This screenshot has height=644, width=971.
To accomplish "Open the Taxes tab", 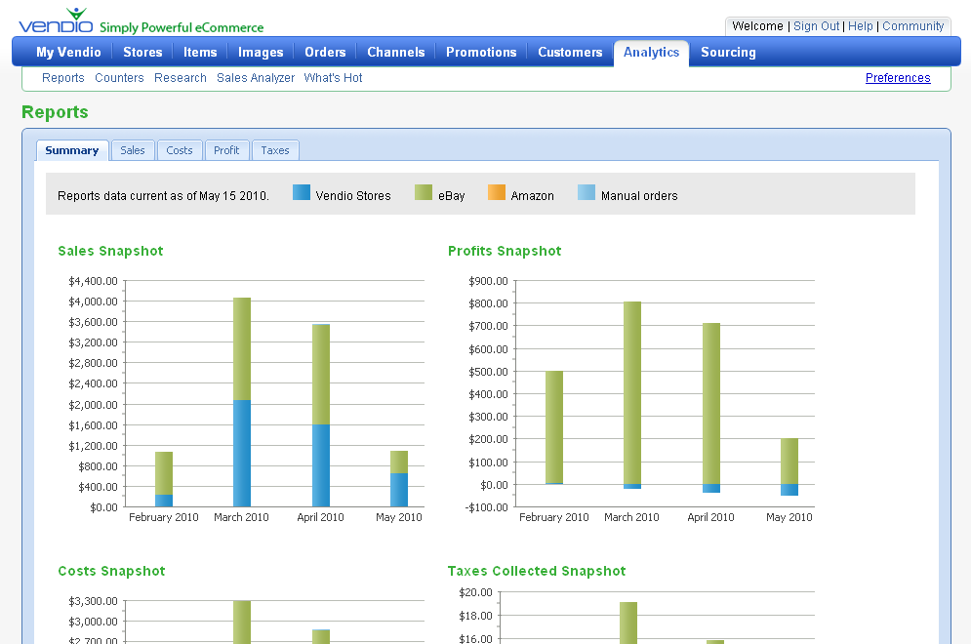I will point(275,150).
